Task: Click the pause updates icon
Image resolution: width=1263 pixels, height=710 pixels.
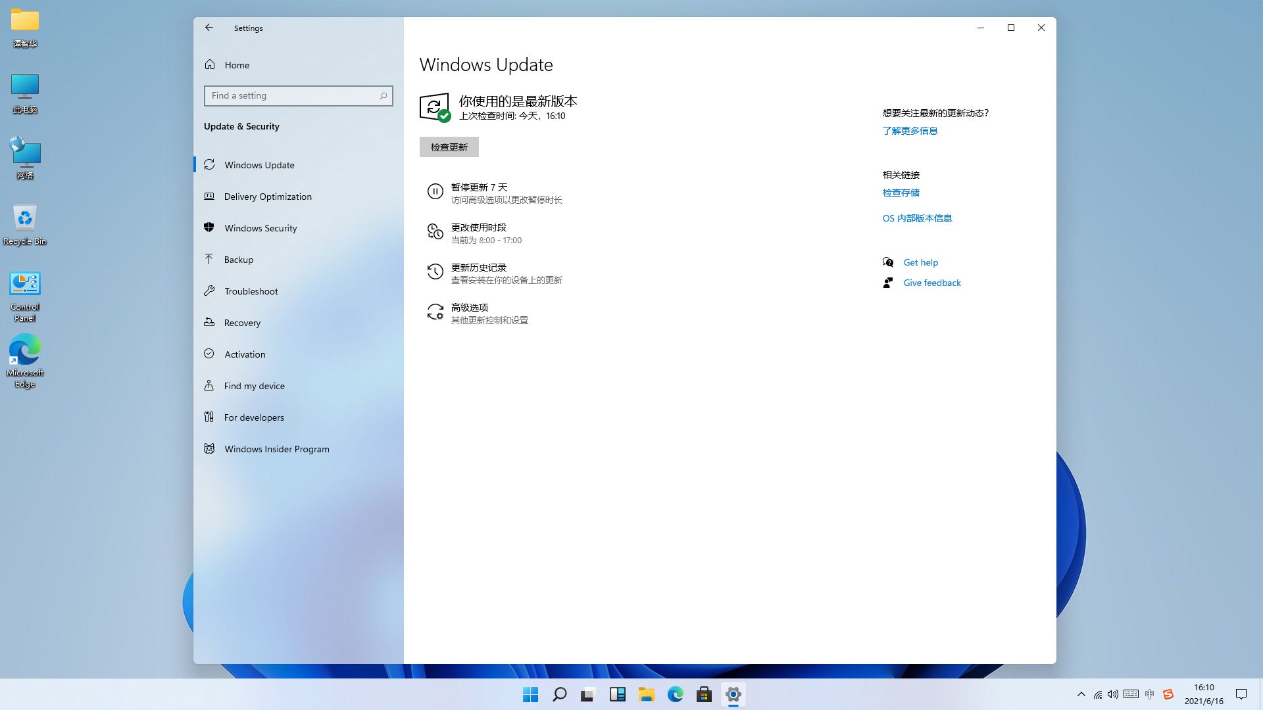Action: point(435,191)
